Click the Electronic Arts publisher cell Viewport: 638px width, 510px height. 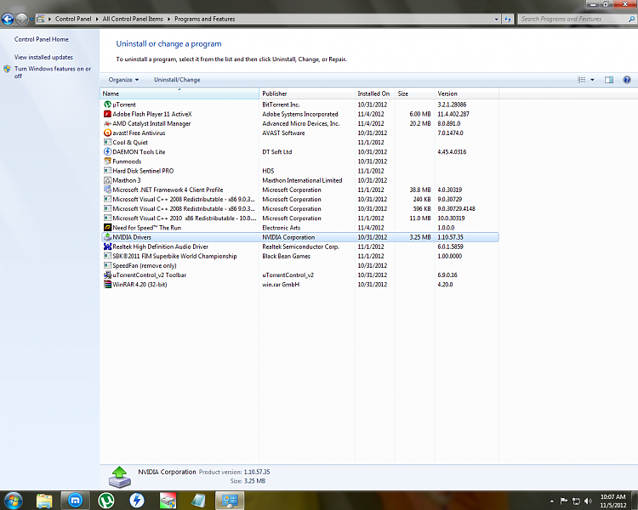282,228
